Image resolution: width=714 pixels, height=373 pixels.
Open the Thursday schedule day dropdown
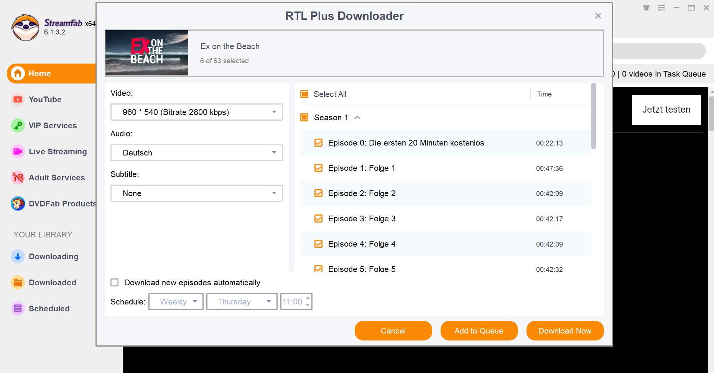242,302
